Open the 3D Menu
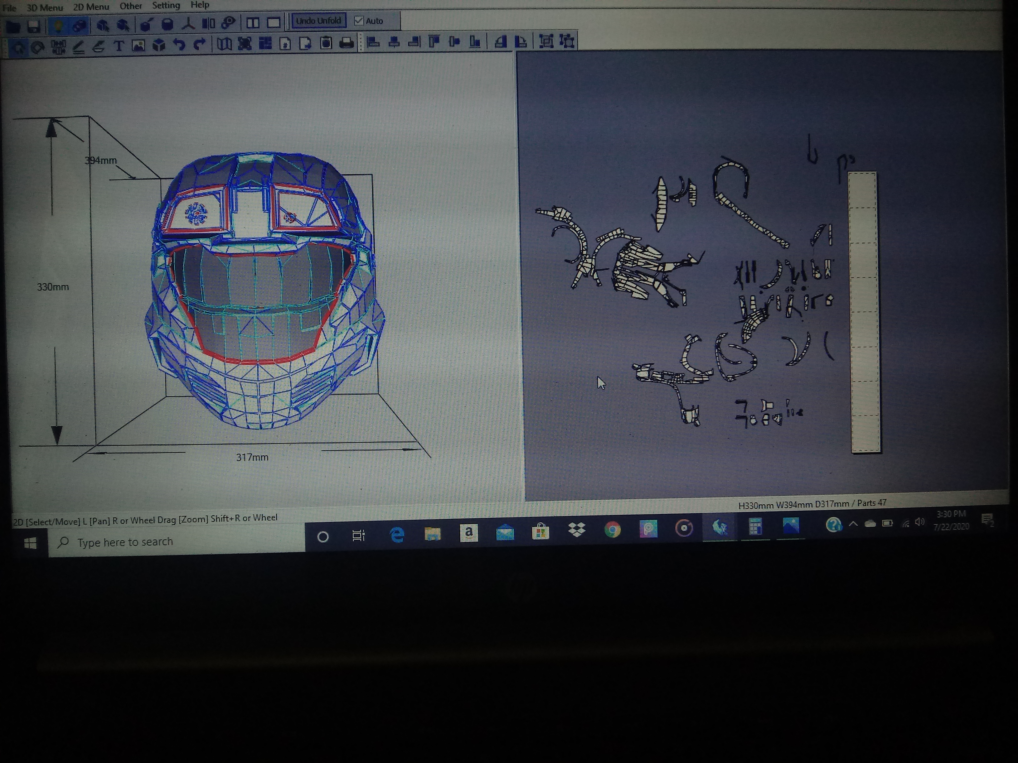1018x763 pixels. (45, 7)
